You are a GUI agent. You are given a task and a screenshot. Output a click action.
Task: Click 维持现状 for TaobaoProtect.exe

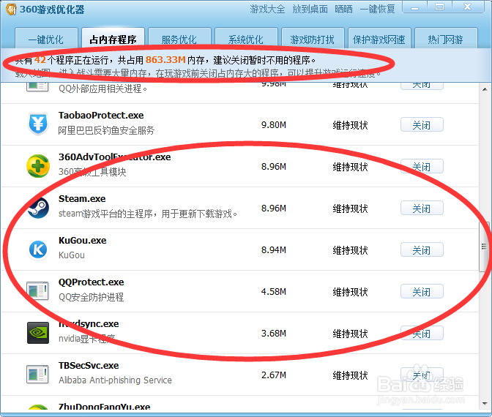pos(350,125)
